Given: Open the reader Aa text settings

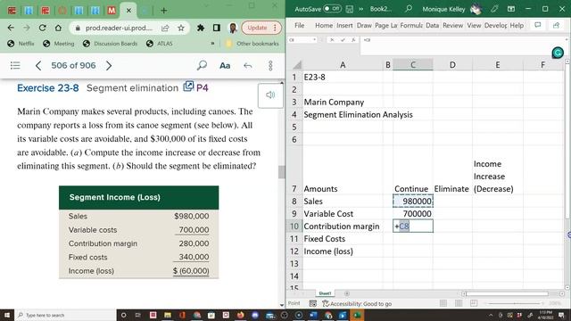Looking at the screenshot, I should click(225, 65).
